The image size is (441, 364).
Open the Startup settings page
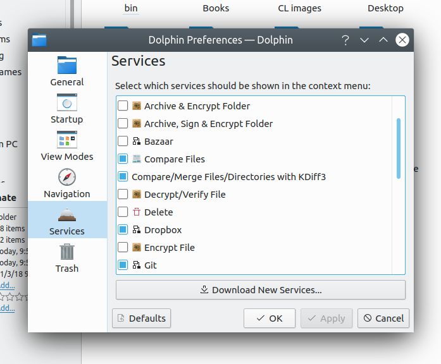click(x=67, y=109)
